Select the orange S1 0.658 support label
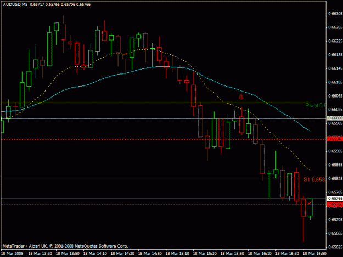343x257 pixels. tap(314, 180)
